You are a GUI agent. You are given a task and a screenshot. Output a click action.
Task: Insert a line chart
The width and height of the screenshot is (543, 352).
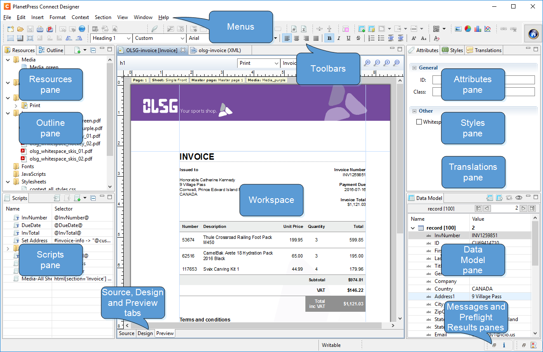pos(488,29)
